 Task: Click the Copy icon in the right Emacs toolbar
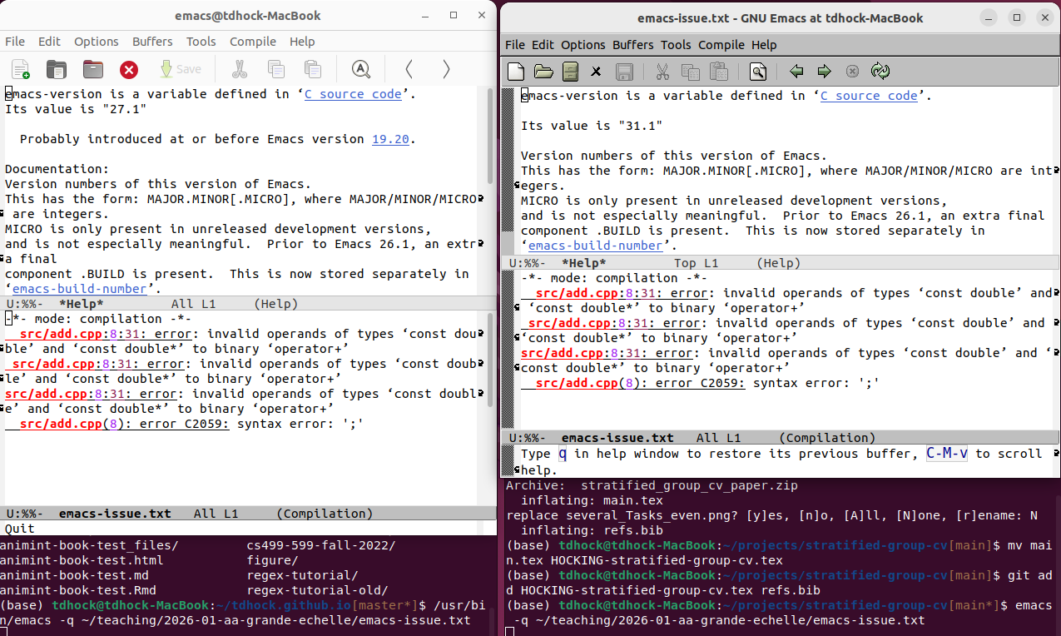point(690,72)
